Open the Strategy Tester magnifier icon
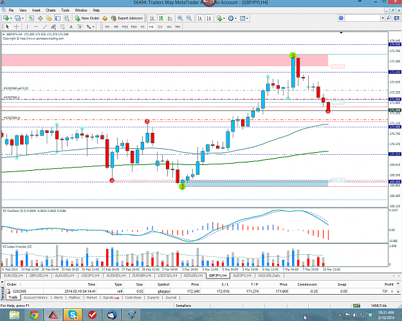The width and height of the screenshot is (402, 321). pos(67,18)
